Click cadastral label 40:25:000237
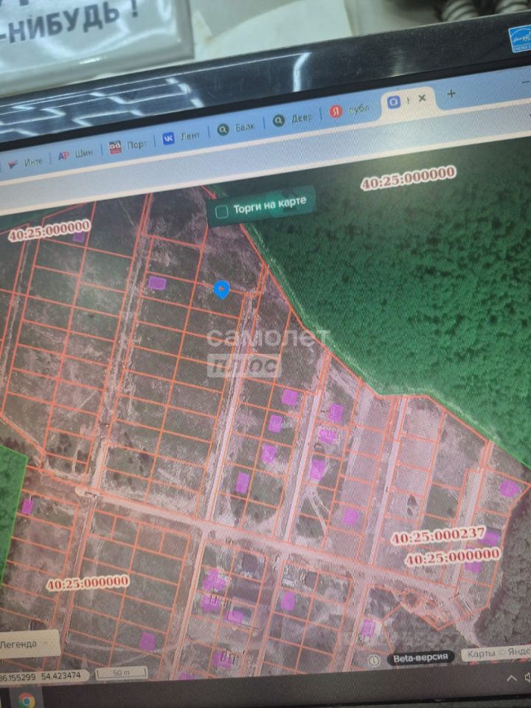531x708 pixels. tap(438, 536)
